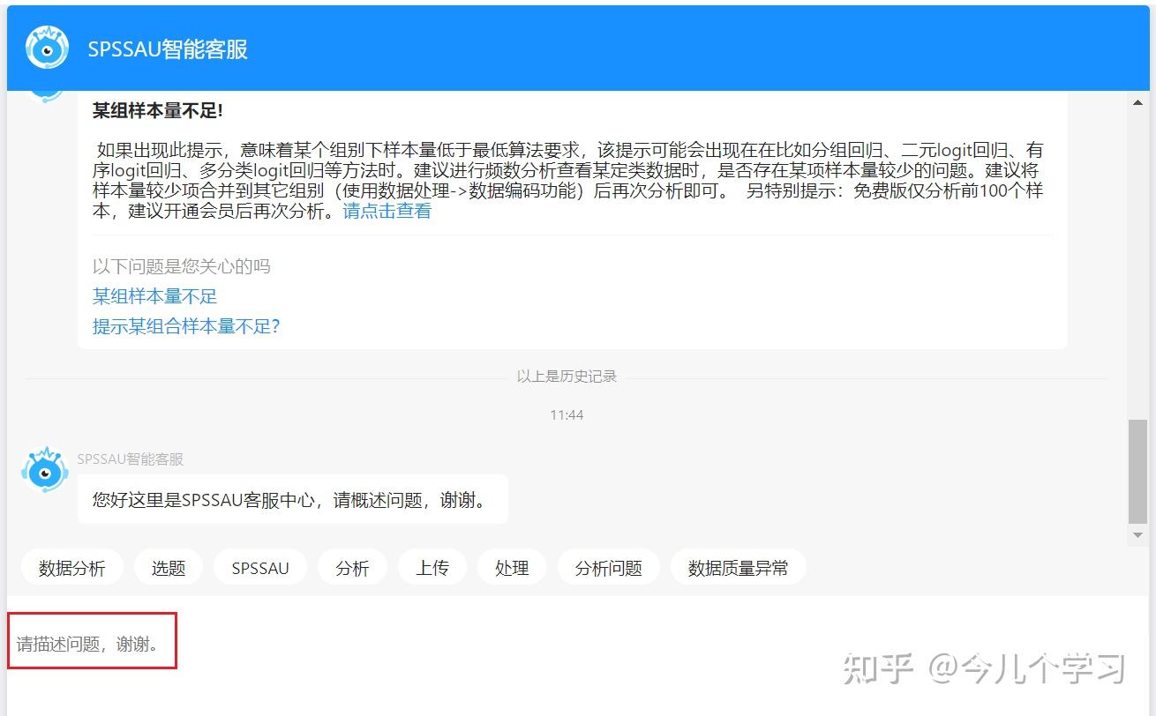Choose the 分析问题 quick reply

click(608, 568)
